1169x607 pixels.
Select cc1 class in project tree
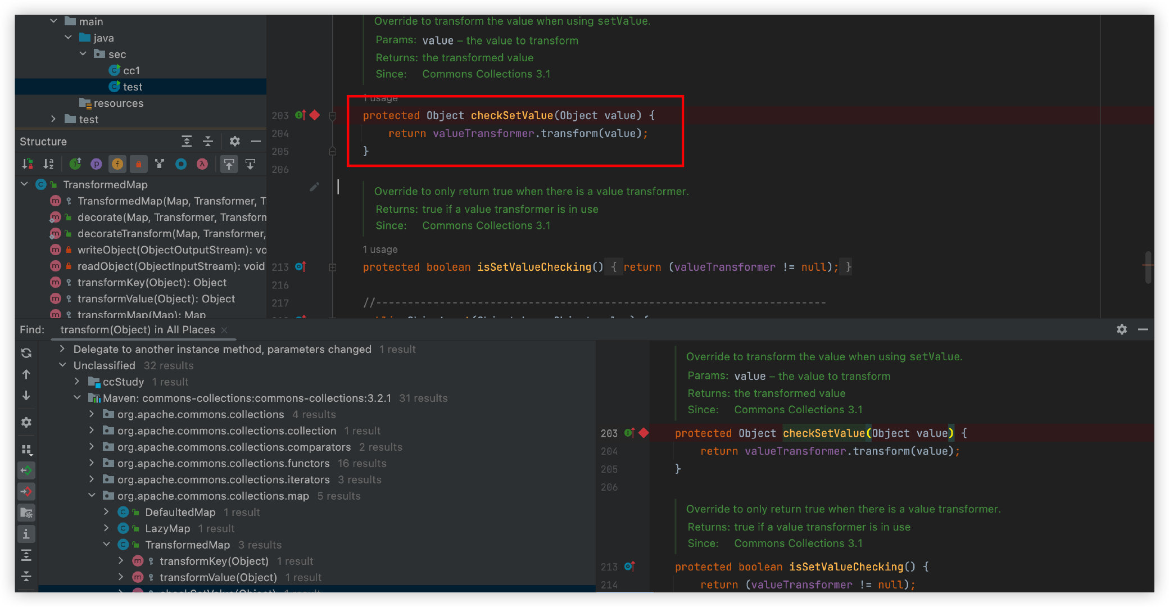pyautogui.click(x=131, y=70)
